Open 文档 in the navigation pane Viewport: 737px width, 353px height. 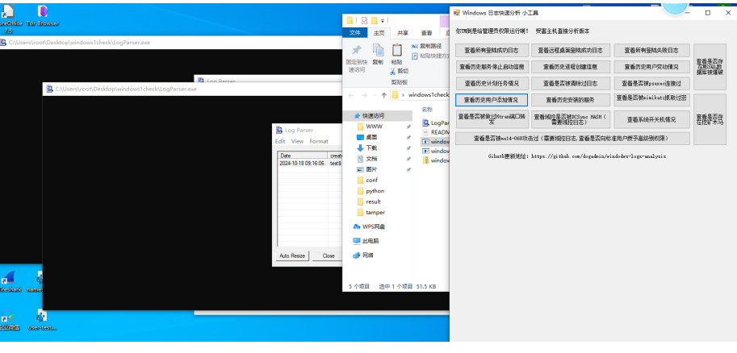371,159
